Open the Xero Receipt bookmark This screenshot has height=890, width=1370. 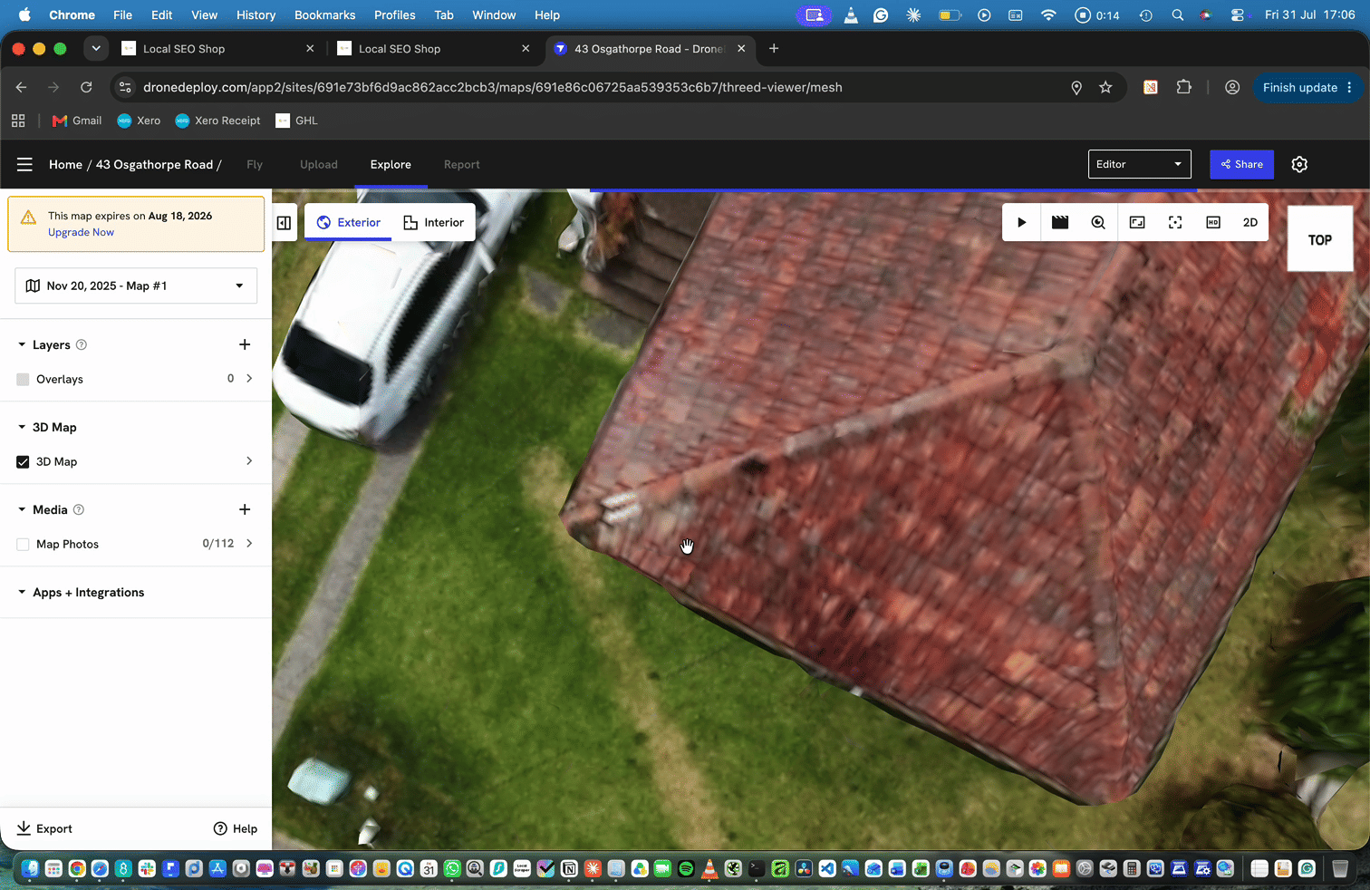217,121
